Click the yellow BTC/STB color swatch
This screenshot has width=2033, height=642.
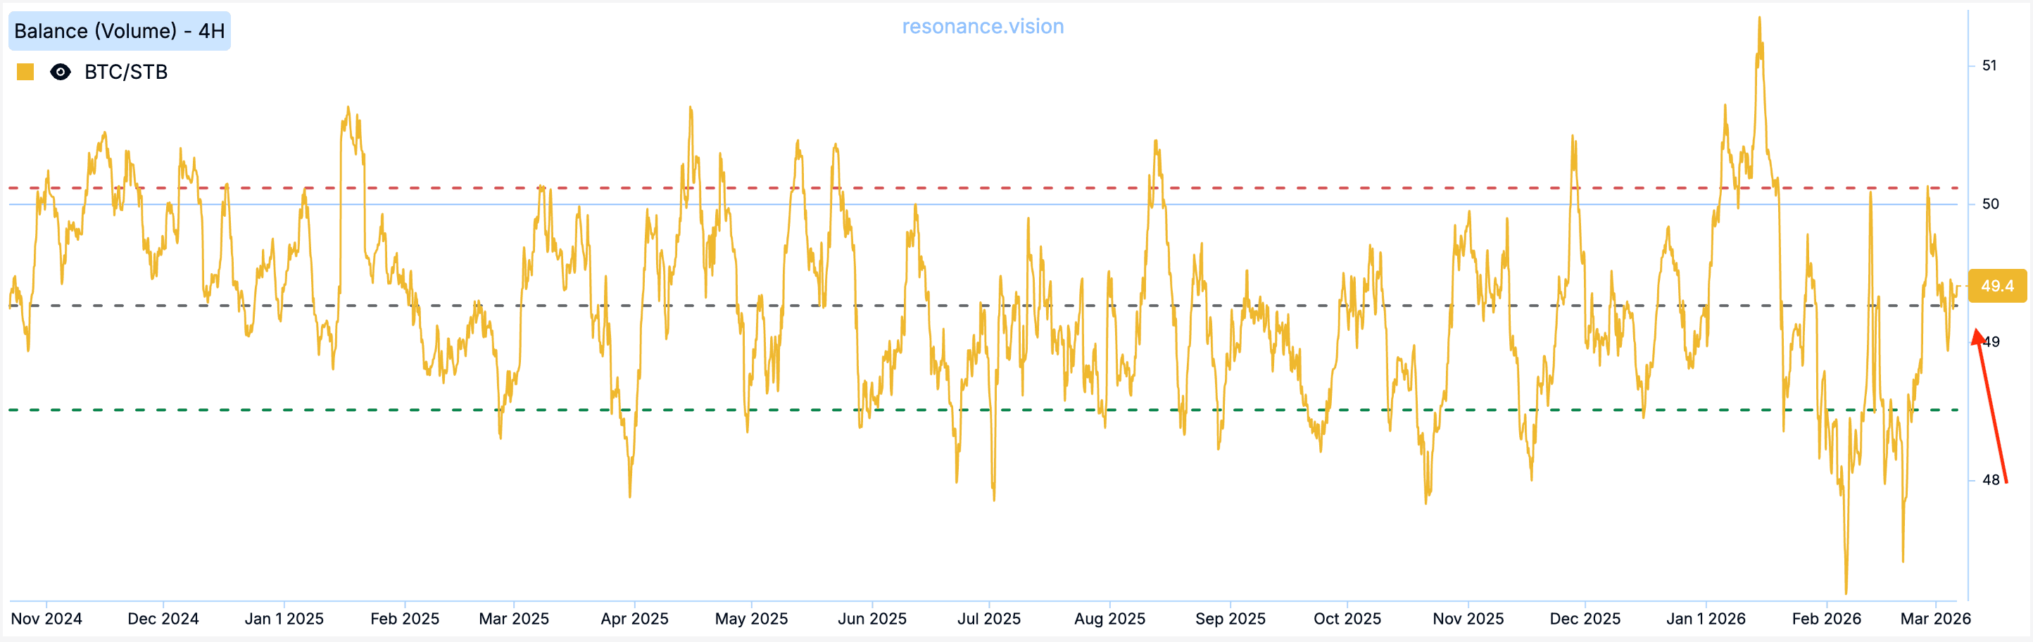pyautogui.click(x=25, y=72)
